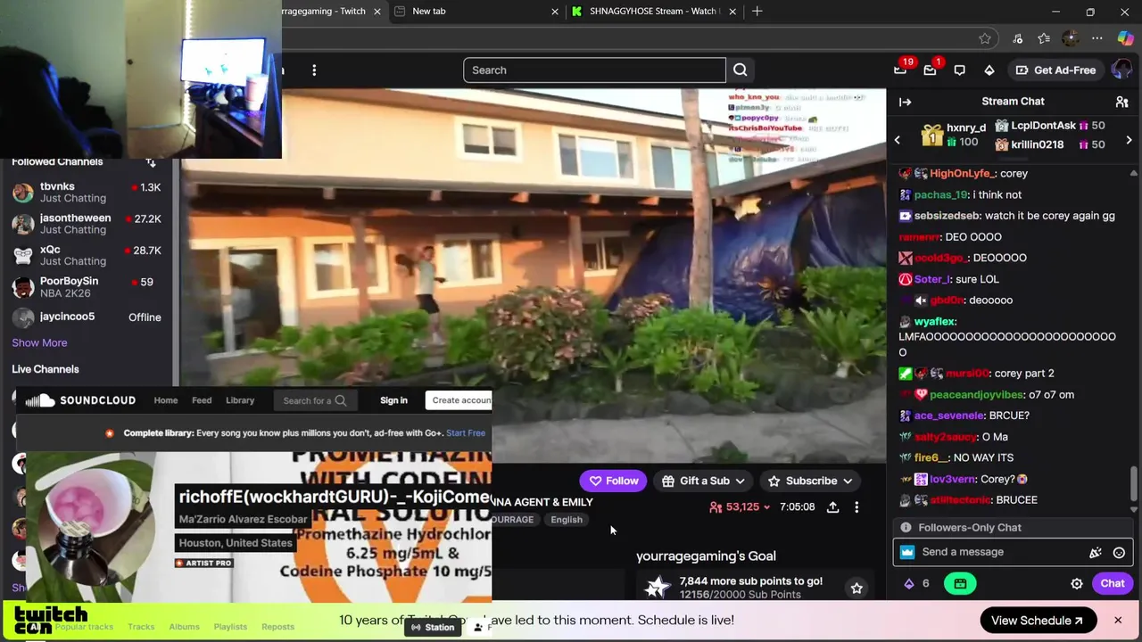This screenshot has width=1142, height=642.
Task: Go to previous gift leaderboard entry
Action: pos(898,140)
